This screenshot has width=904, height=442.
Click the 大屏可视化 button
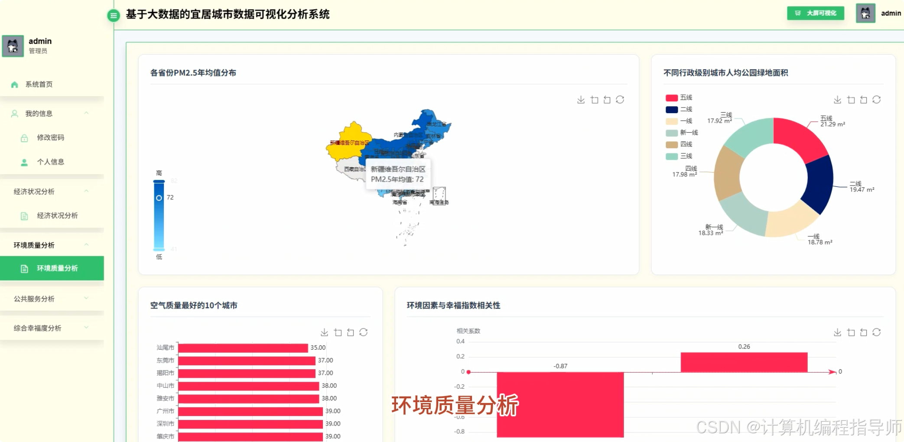(816, 13)
